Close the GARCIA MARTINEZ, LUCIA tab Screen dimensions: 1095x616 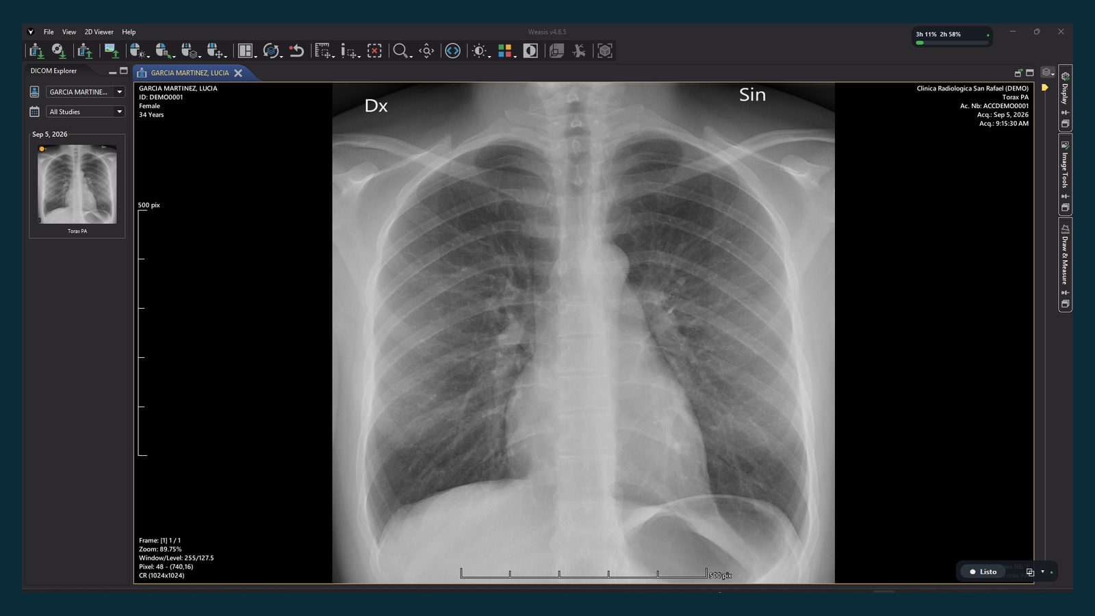238,73
